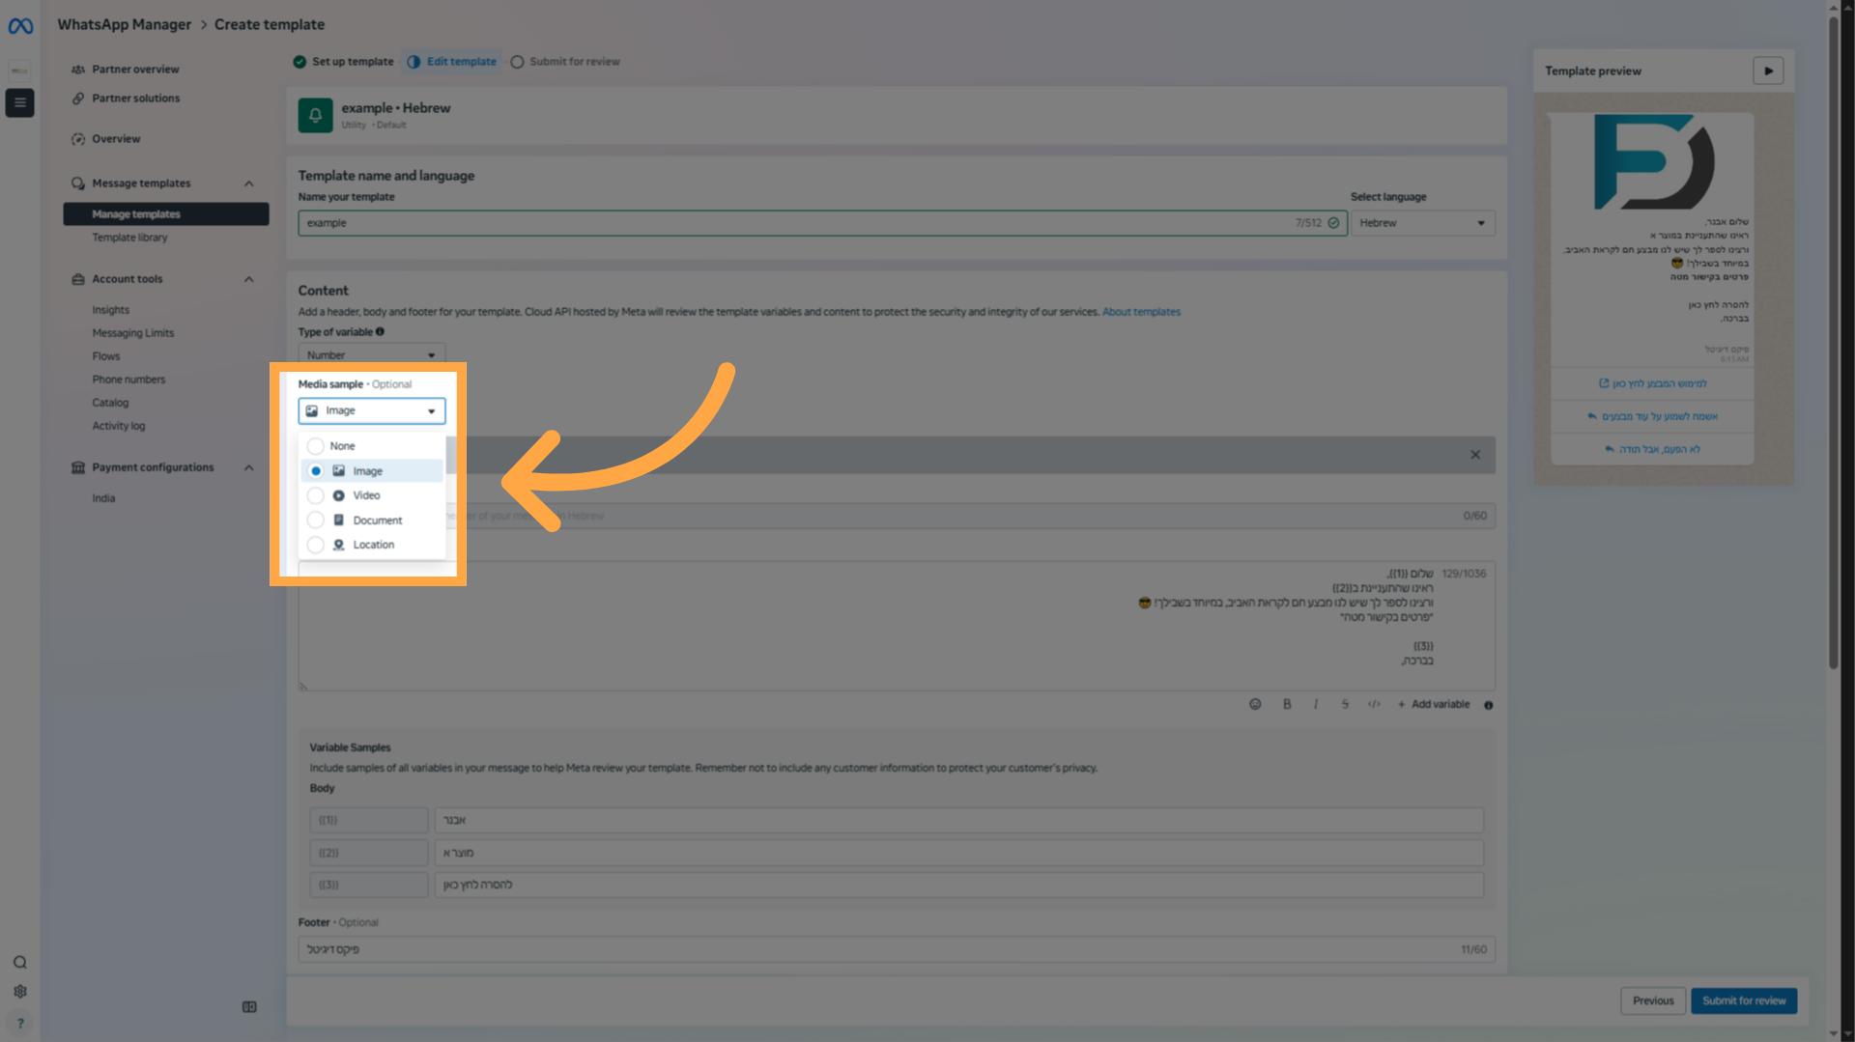Click the footer text field
This screenshot has height=1042, width=1855.
(x=897, y=949)
